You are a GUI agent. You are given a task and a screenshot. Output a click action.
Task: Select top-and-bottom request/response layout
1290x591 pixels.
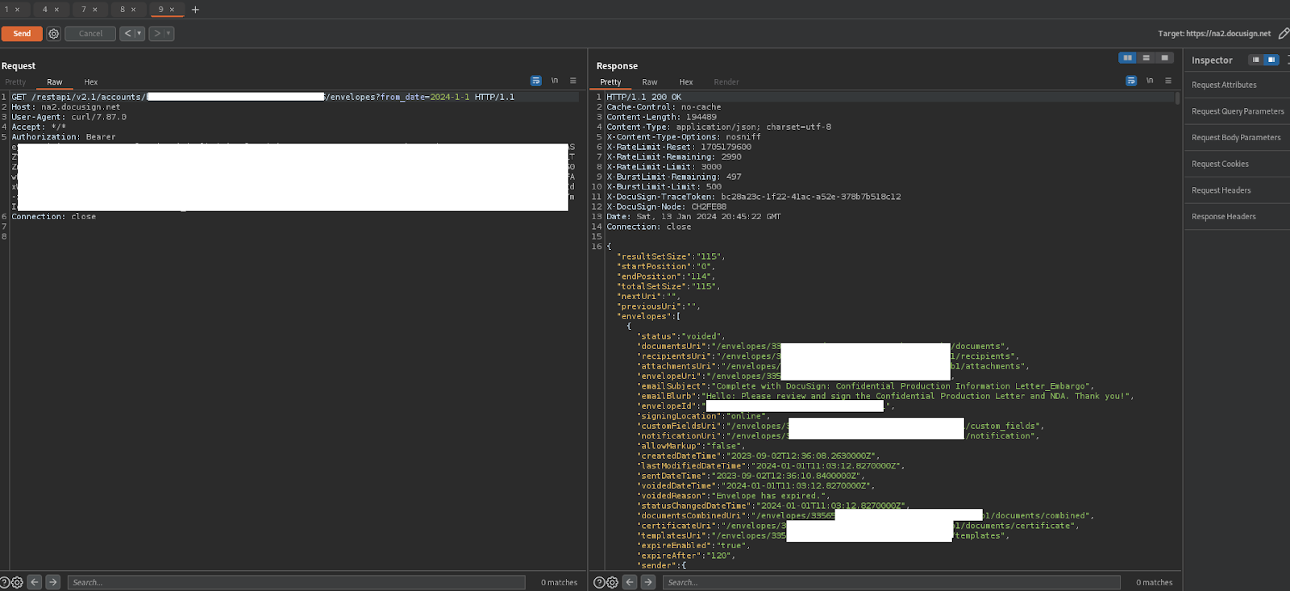pos(1146,58)
